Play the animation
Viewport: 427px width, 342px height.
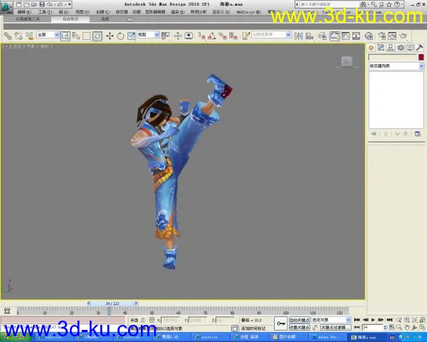click(x=374, y=320)
